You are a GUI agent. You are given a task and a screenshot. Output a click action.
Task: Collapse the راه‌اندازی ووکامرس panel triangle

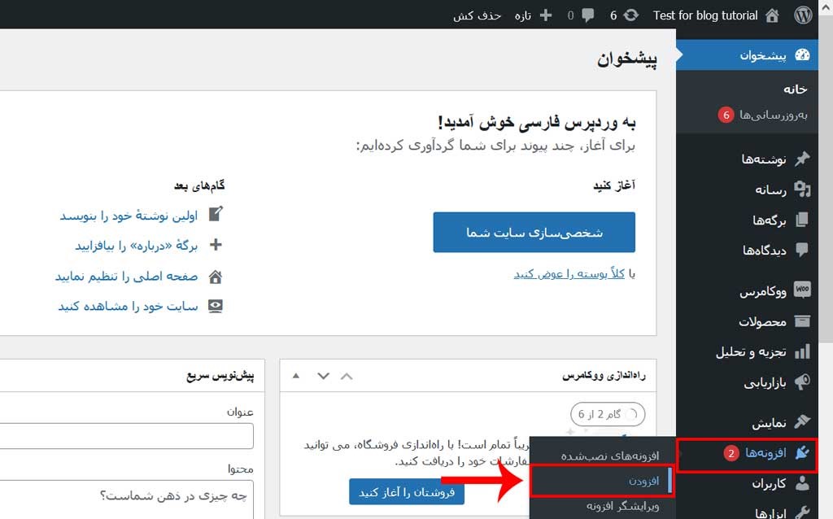[296, 376]
